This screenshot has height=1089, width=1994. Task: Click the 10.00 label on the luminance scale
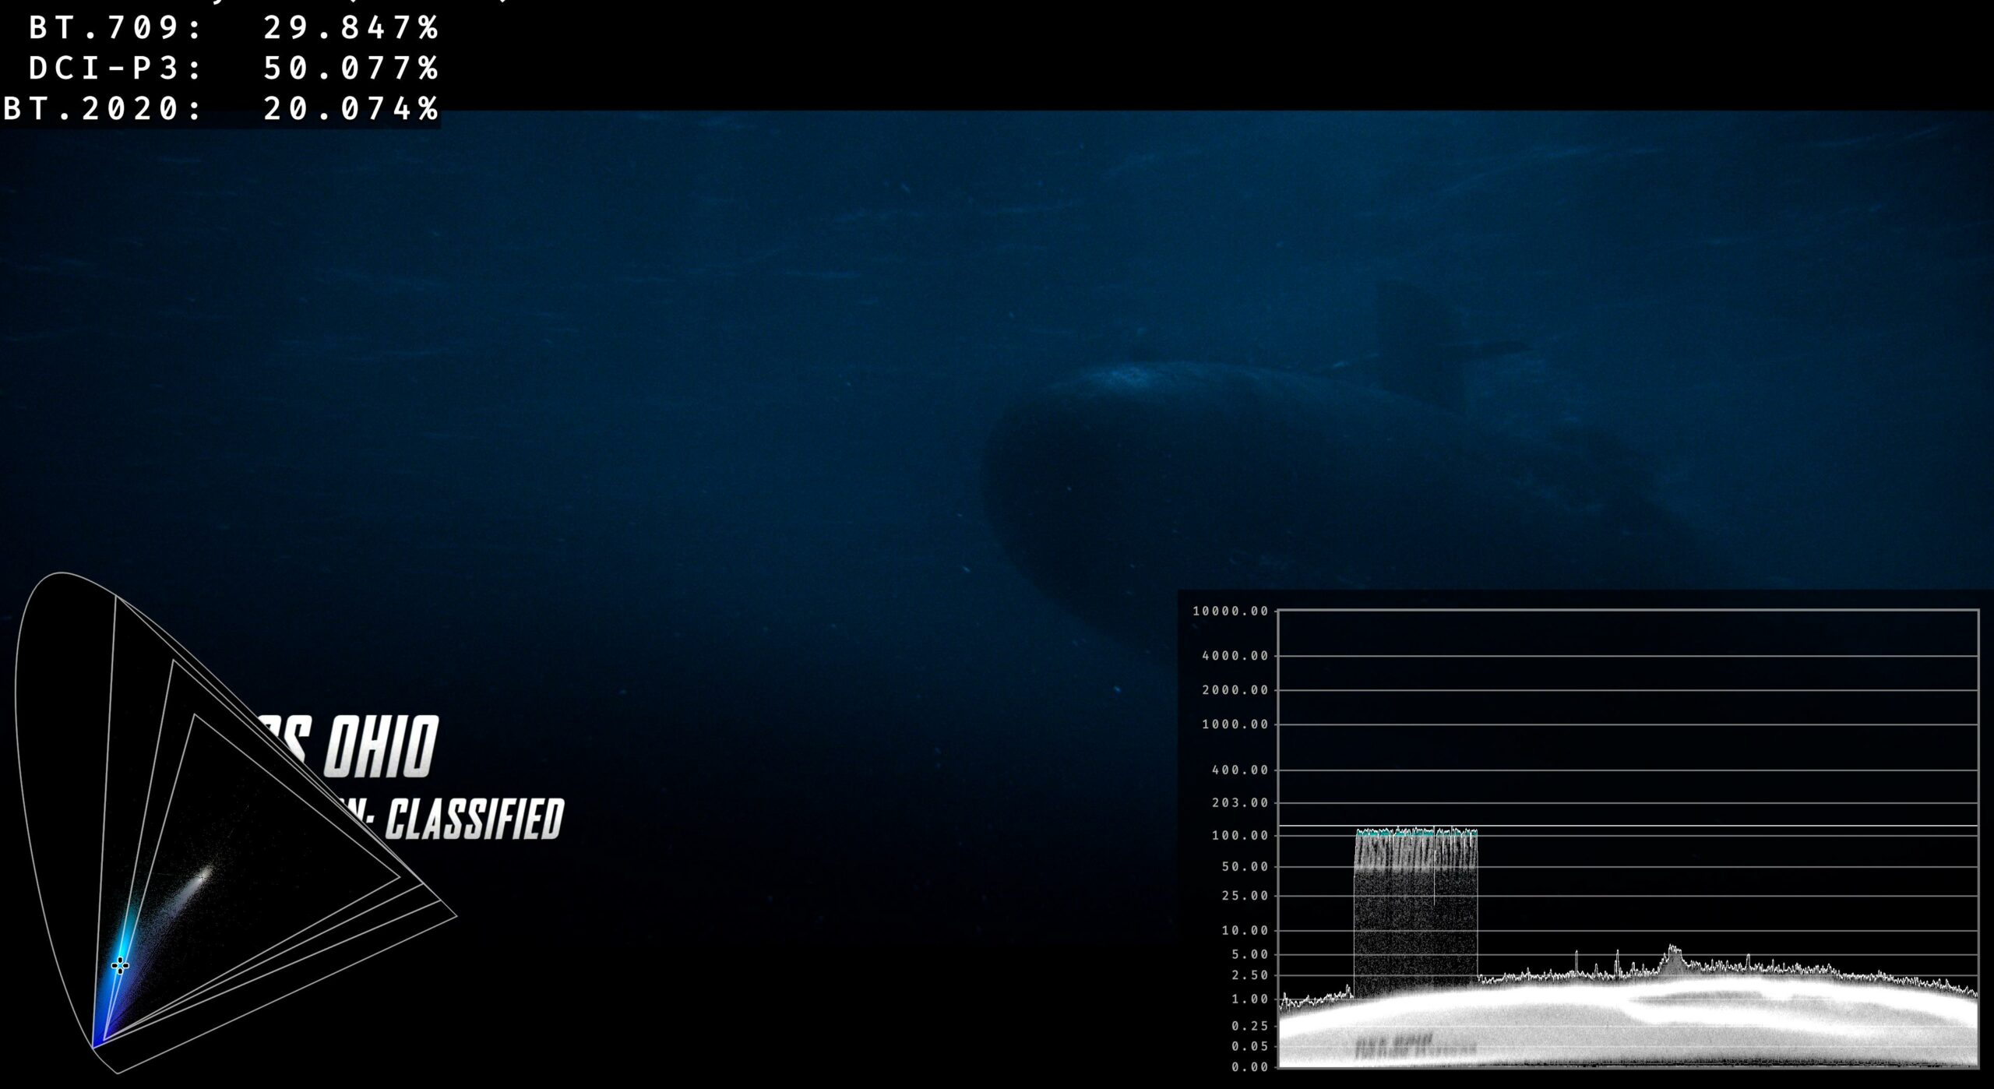click(1245, 931)
